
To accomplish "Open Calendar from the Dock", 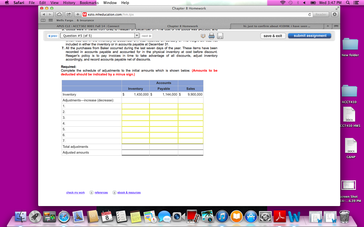I will [107, 216].
